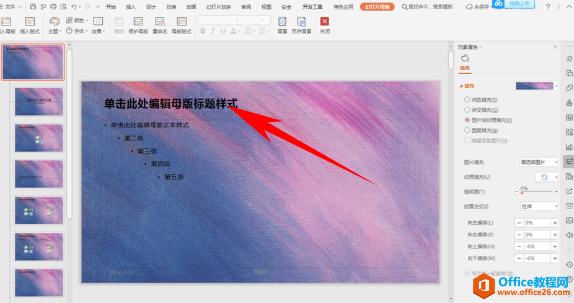The image size is (574, 303).
Task: Click the Protect Master (保护母版) icon
Action: (138, 25)
